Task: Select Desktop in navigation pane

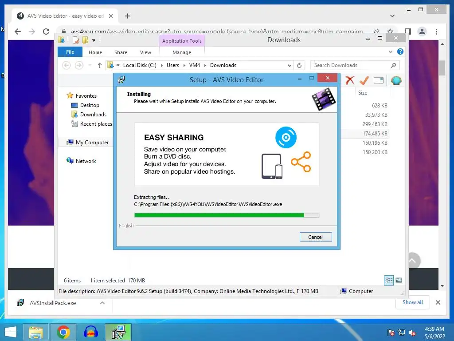Action: click(90, 105)
